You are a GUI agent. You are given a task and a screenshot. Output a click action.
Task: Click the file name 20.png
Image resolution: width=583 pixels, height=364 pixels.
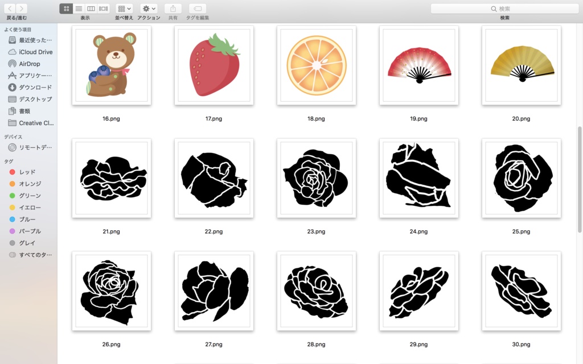click(521, 119)
